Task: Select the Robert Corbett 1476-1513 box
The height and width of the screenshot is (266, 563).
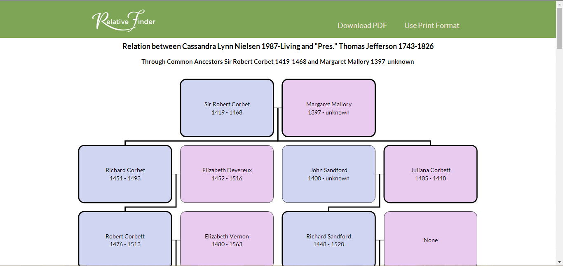Action: (x=125, y=238)
